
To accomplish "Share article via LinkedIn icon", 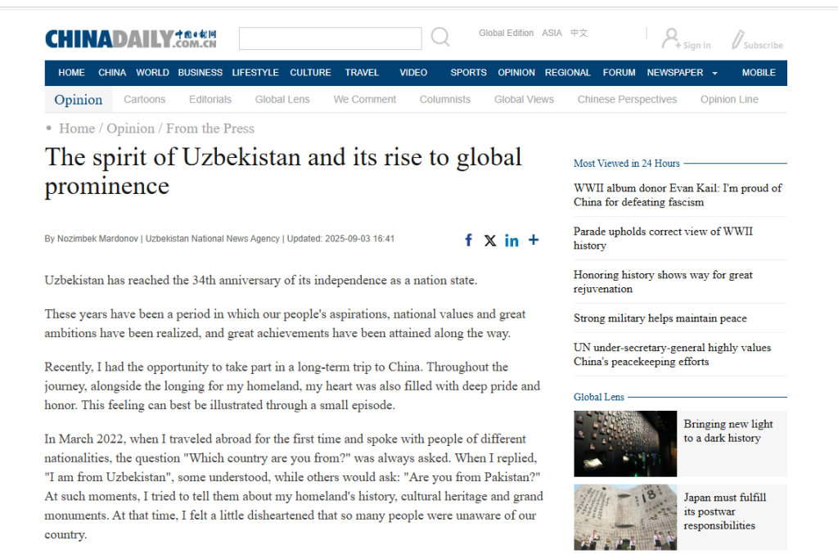I will tap(511, 240).
